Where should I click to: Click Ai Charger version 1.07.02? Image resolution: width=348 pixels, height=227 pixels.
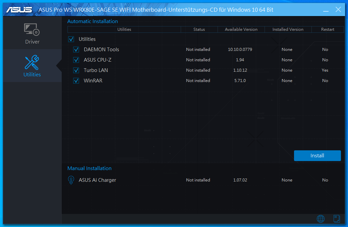(240, 180)
